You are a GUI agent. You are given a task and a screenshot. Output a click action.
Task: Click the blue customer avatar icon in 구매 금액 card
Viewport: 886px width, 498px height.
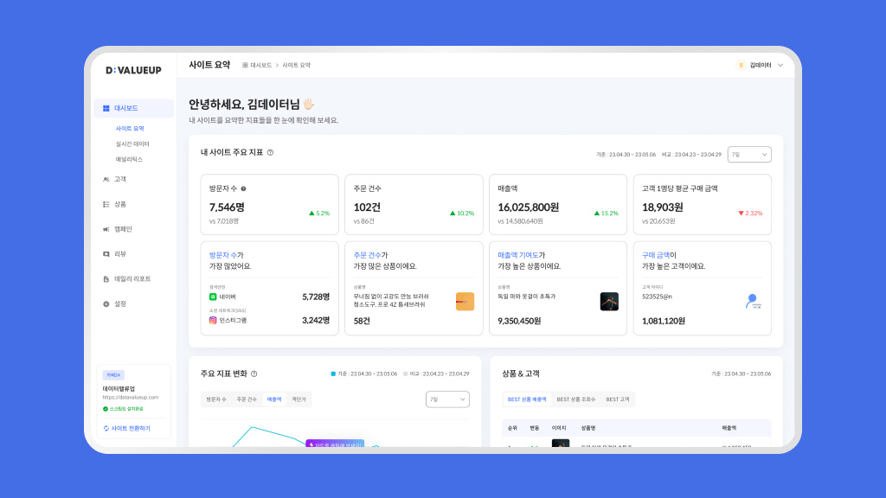(x=754, y=302)
